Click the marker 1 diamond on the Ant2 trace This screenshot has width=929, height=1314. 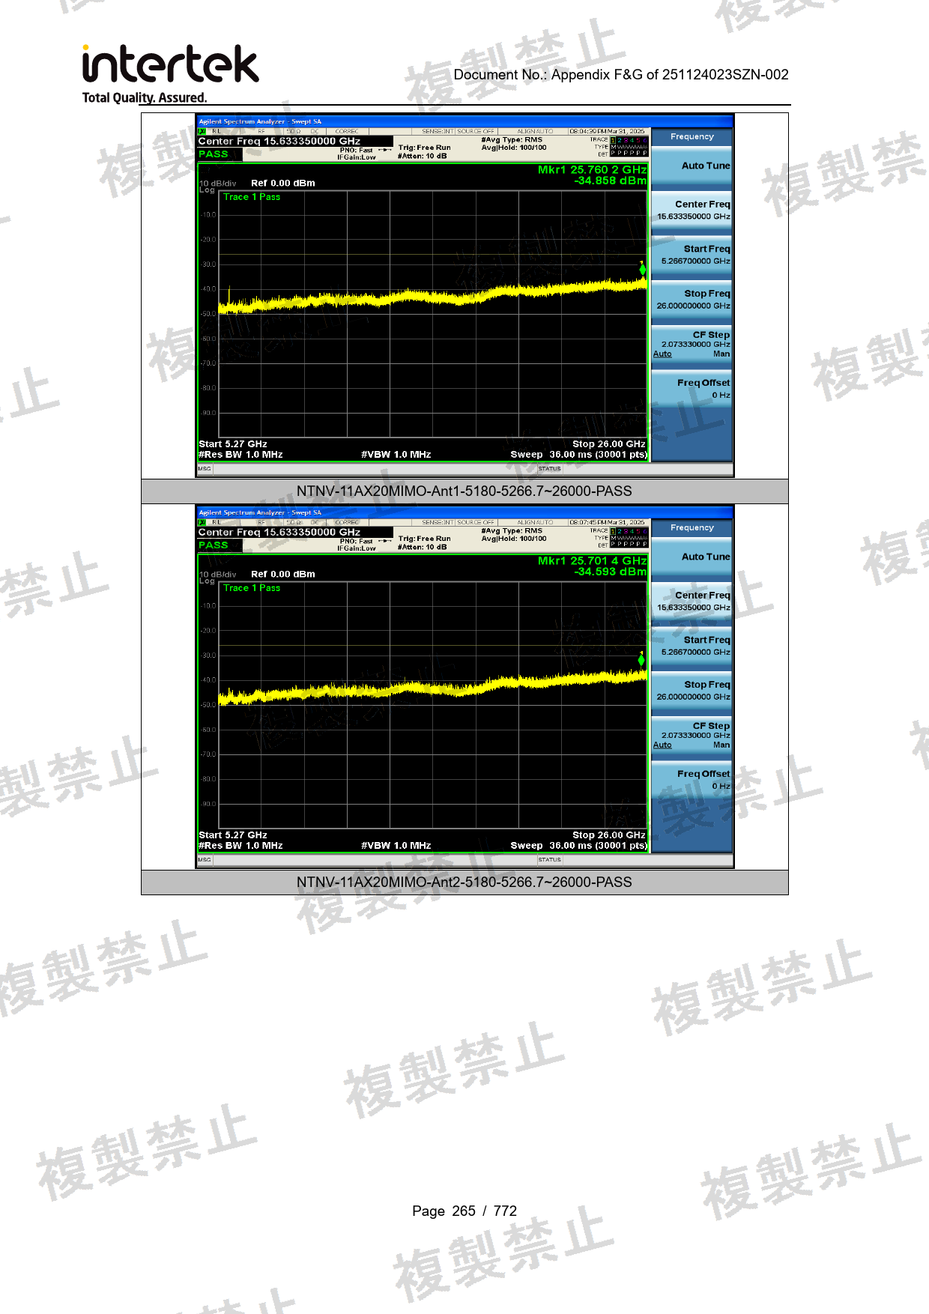click(x=641, y=660)
